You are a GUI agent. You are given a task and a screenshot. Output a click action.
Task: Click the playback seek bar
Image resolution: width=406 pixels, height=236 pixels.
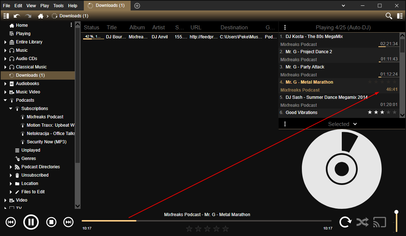coord(206,220)
